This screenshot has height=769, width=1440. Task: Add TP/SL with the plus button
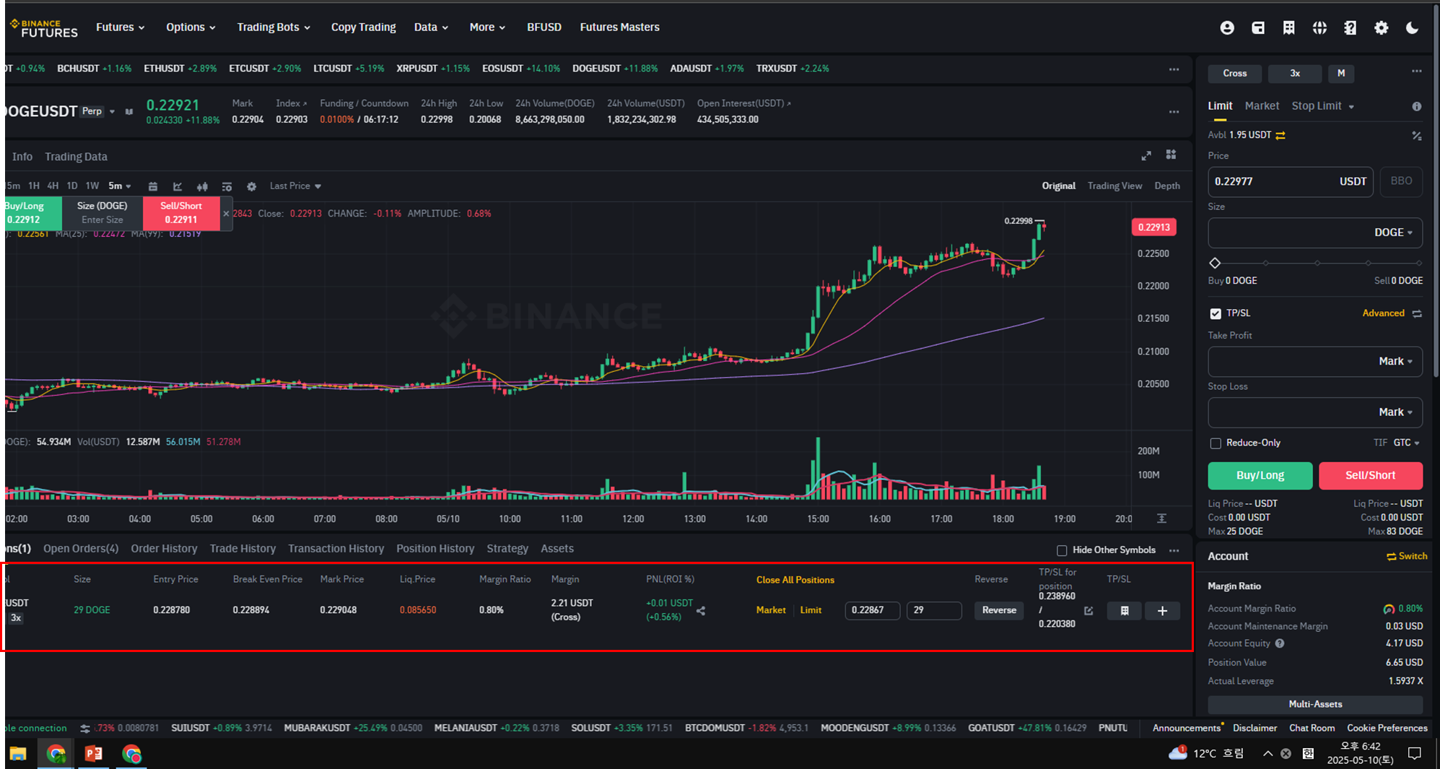1162,611
